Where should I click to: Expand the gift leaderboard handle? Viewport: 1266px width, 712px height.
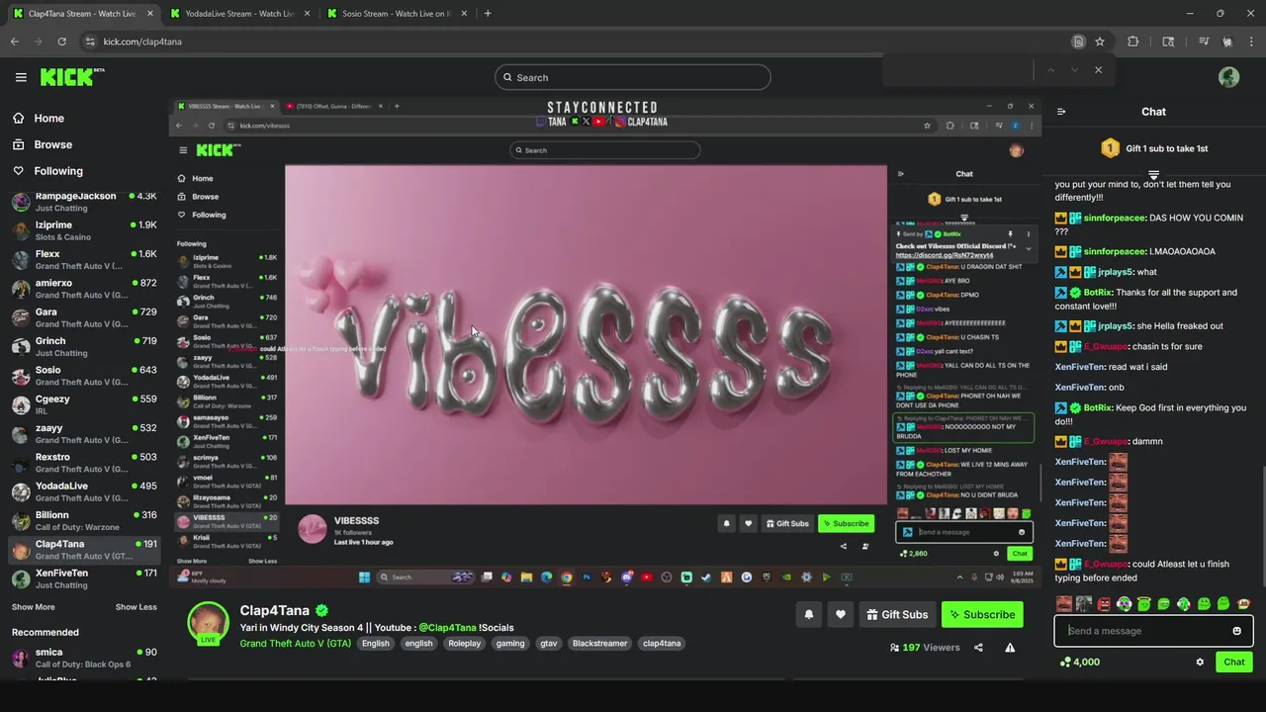pos(1153,175)
